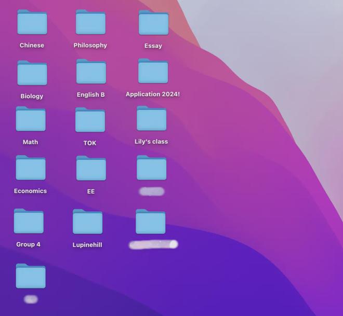343x316 pixels.
Task: Select the TOK folder
Action: click(x=90, y=120)
